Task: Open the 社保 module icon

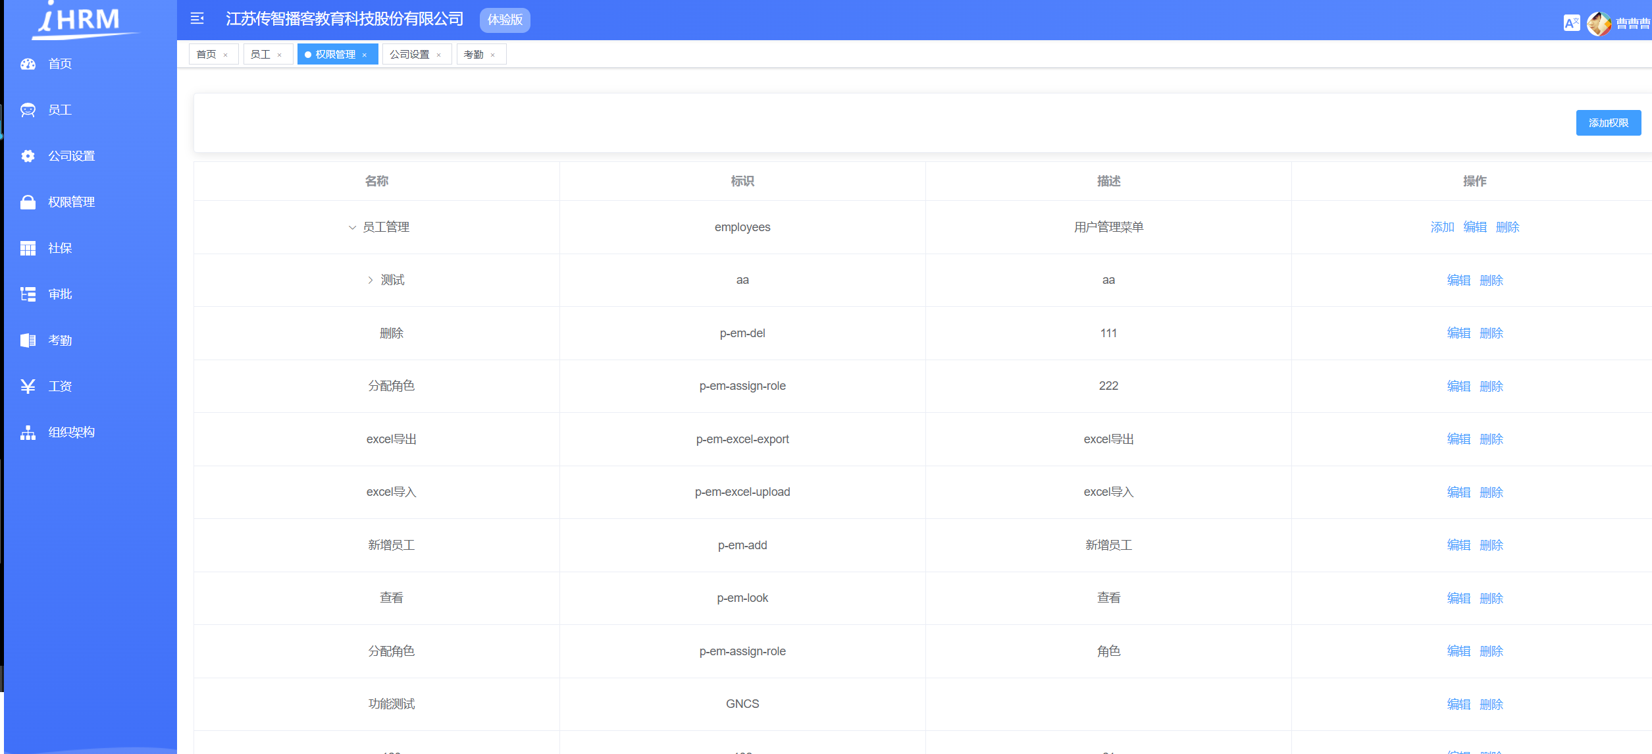Action: [x=28, y=248]
